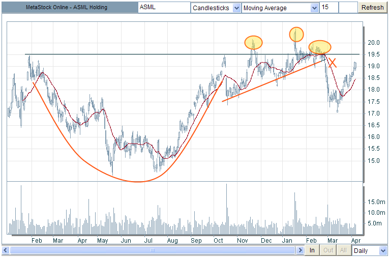Screen dimensions: 389x257
Task: Click the empty second parameter field
Action: [x=348, y=8]
